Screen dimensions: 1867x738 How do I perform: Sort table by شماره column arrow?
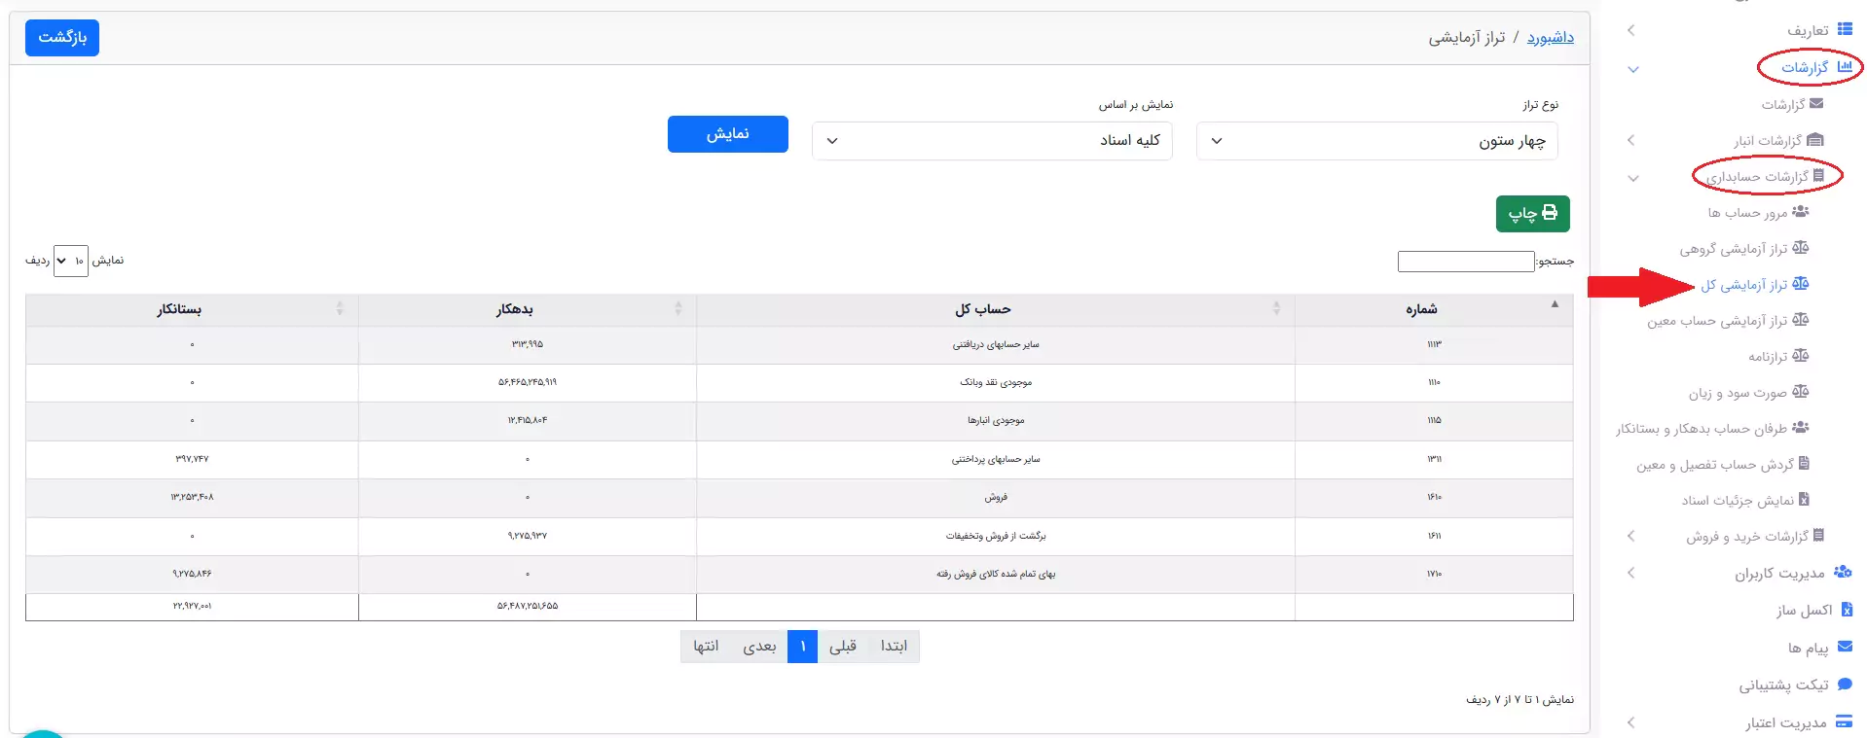1555,304
